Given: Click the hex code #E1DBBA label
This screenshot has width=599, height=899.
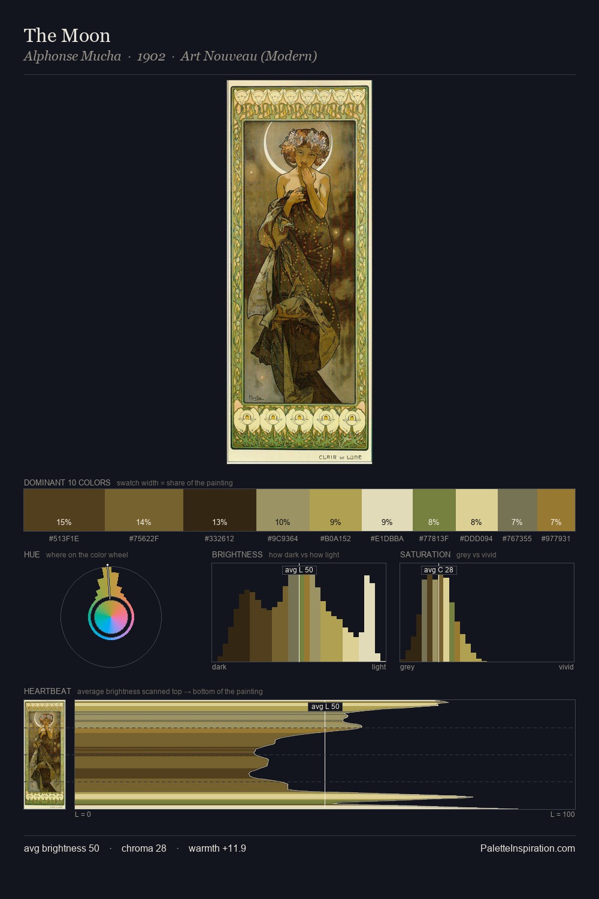Looking at the screenshot, I should [x=387, y=539].
